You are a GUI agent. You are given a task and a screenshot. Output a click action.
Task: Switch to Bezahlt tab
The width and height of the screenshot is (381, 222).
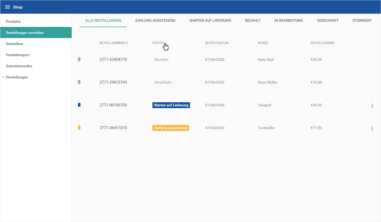coord(253,20)
